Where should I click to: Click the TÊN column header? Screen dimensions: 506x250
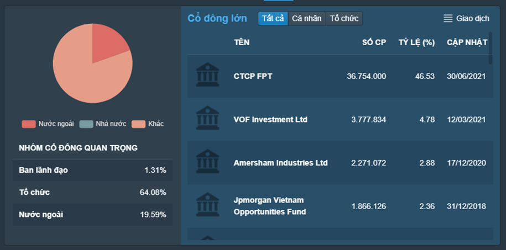point(242,42)
